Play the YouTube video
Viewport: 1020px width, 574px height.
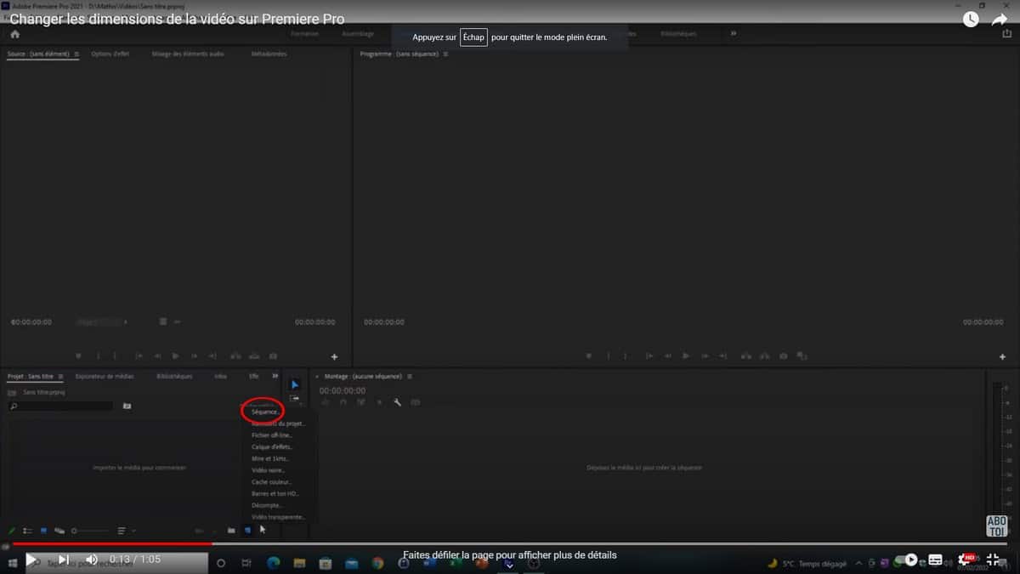click(x=31, y=560)
